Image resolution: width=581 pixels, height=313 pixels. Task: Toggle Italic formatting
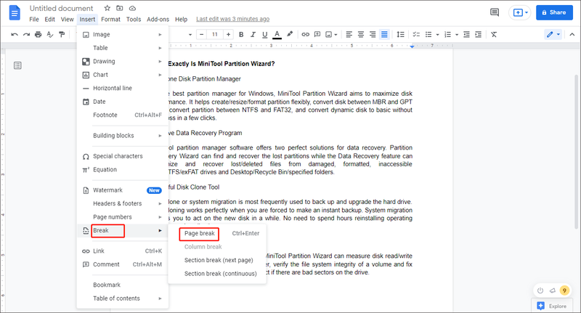tap(253, 34)
